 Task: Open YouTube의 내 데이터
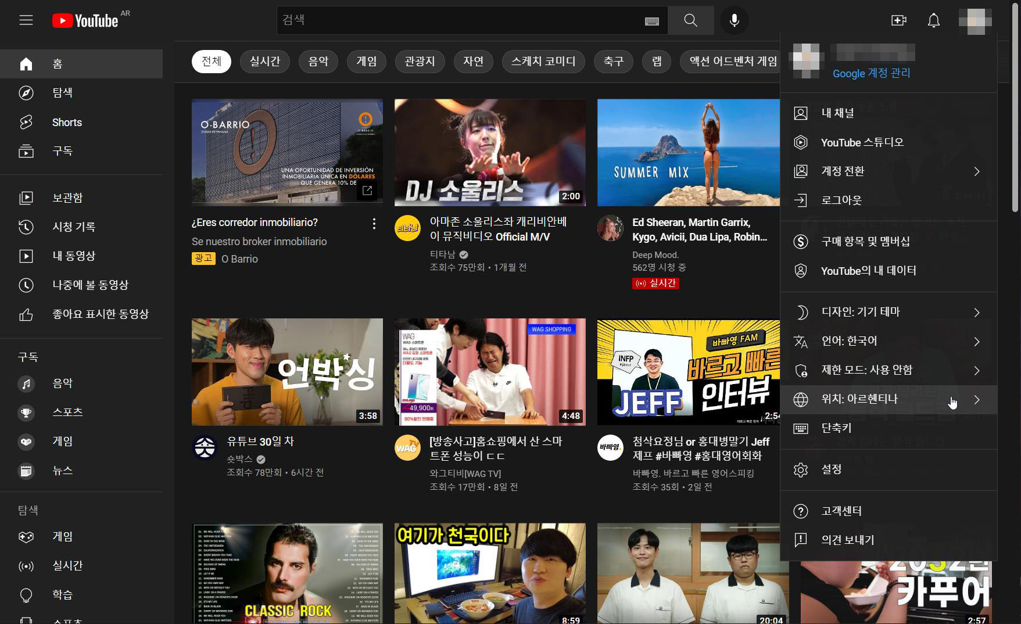pyautogui.click(x=889, y=271)
